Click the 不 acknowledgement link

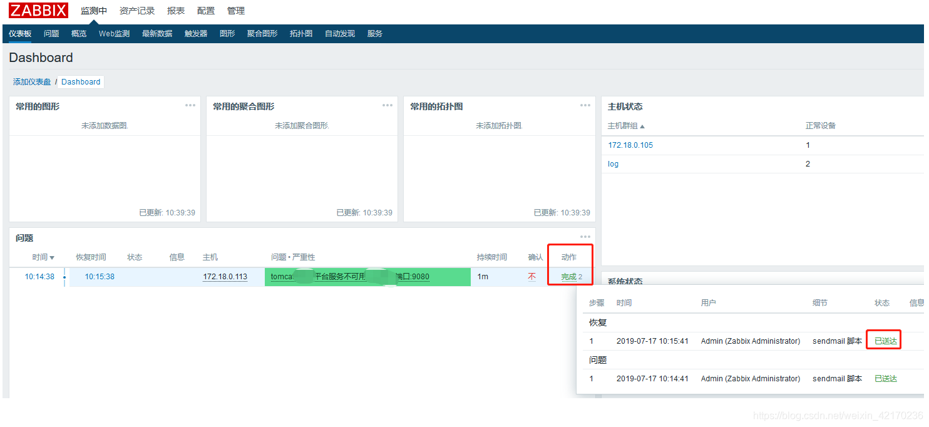(532, 277)
